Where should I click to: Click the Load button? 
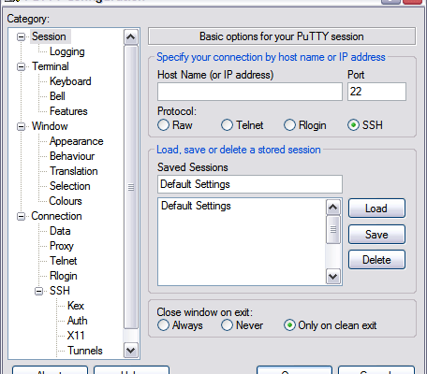click(x=376, y=209)
